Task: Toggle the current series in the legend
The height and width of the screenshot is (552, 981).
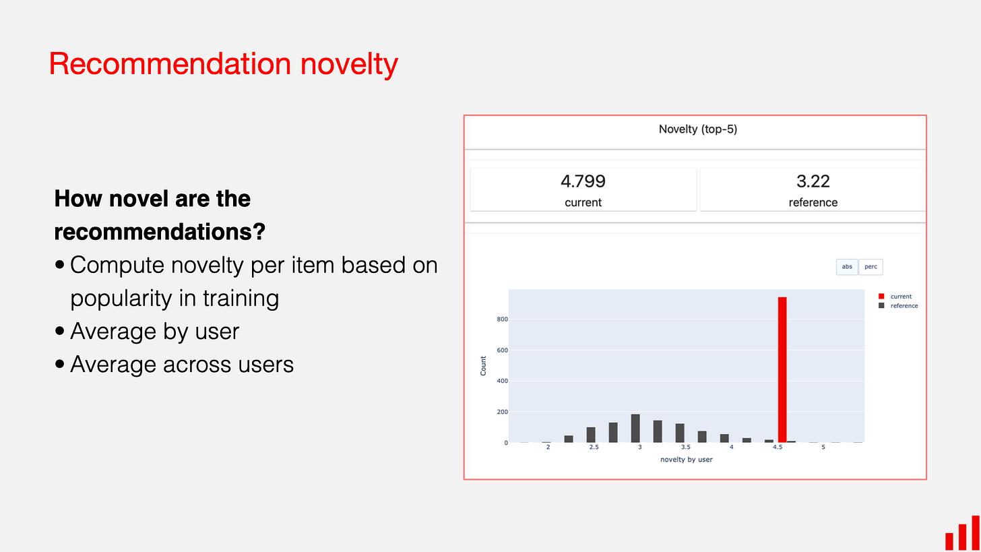Action: click(x=901, y=297)
